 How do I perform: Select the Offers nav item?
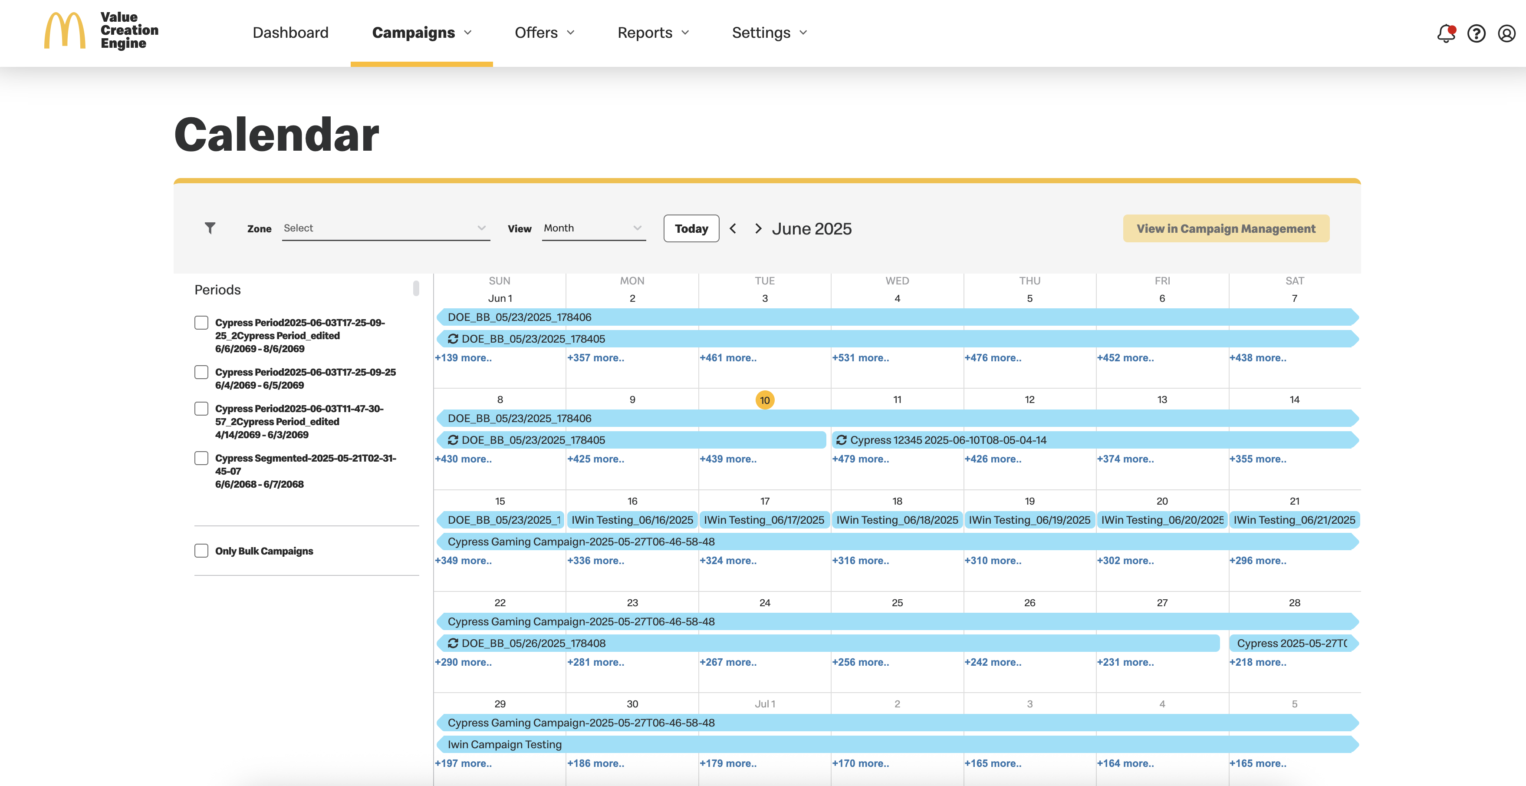tap(536, 33)
